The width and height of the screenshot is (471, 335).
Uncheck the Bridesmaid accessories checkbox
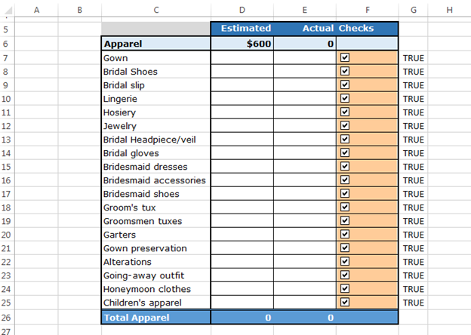[345, 180]
